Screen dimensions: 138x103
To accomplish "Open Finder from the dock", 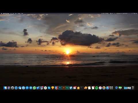I will pyautogui.click(x=5, y=88).
